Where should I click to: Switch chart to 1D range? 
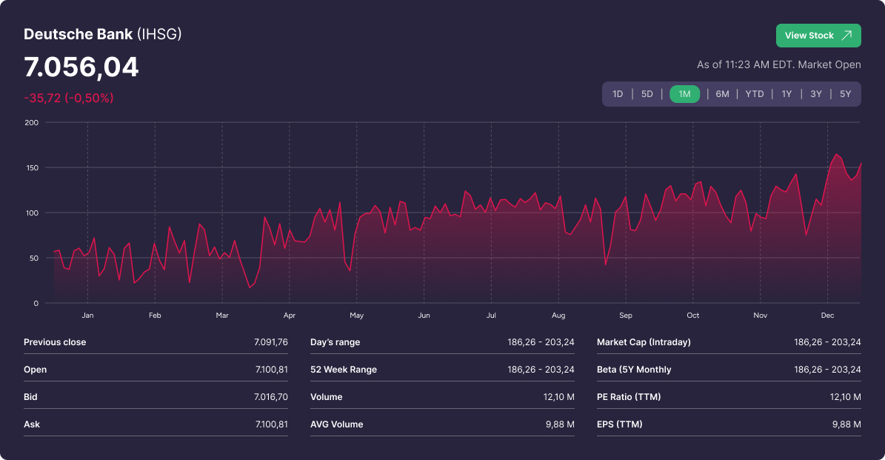coord(618,94)
